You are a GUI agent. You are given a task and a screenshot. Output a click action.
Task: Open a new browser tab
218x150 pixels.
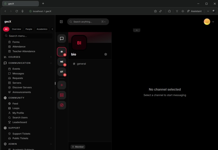[43, 3]
